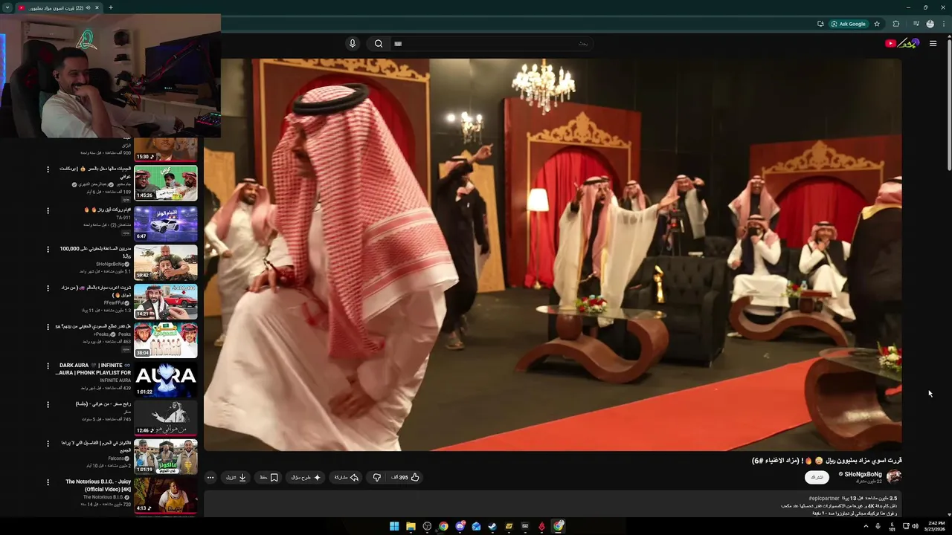Click the white Subscribe button
The image size is (952, 535).
(x=817, y=477)
